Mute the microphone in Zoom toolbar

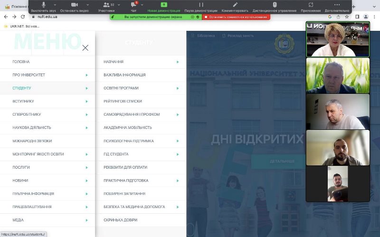[x=44, y=5]
